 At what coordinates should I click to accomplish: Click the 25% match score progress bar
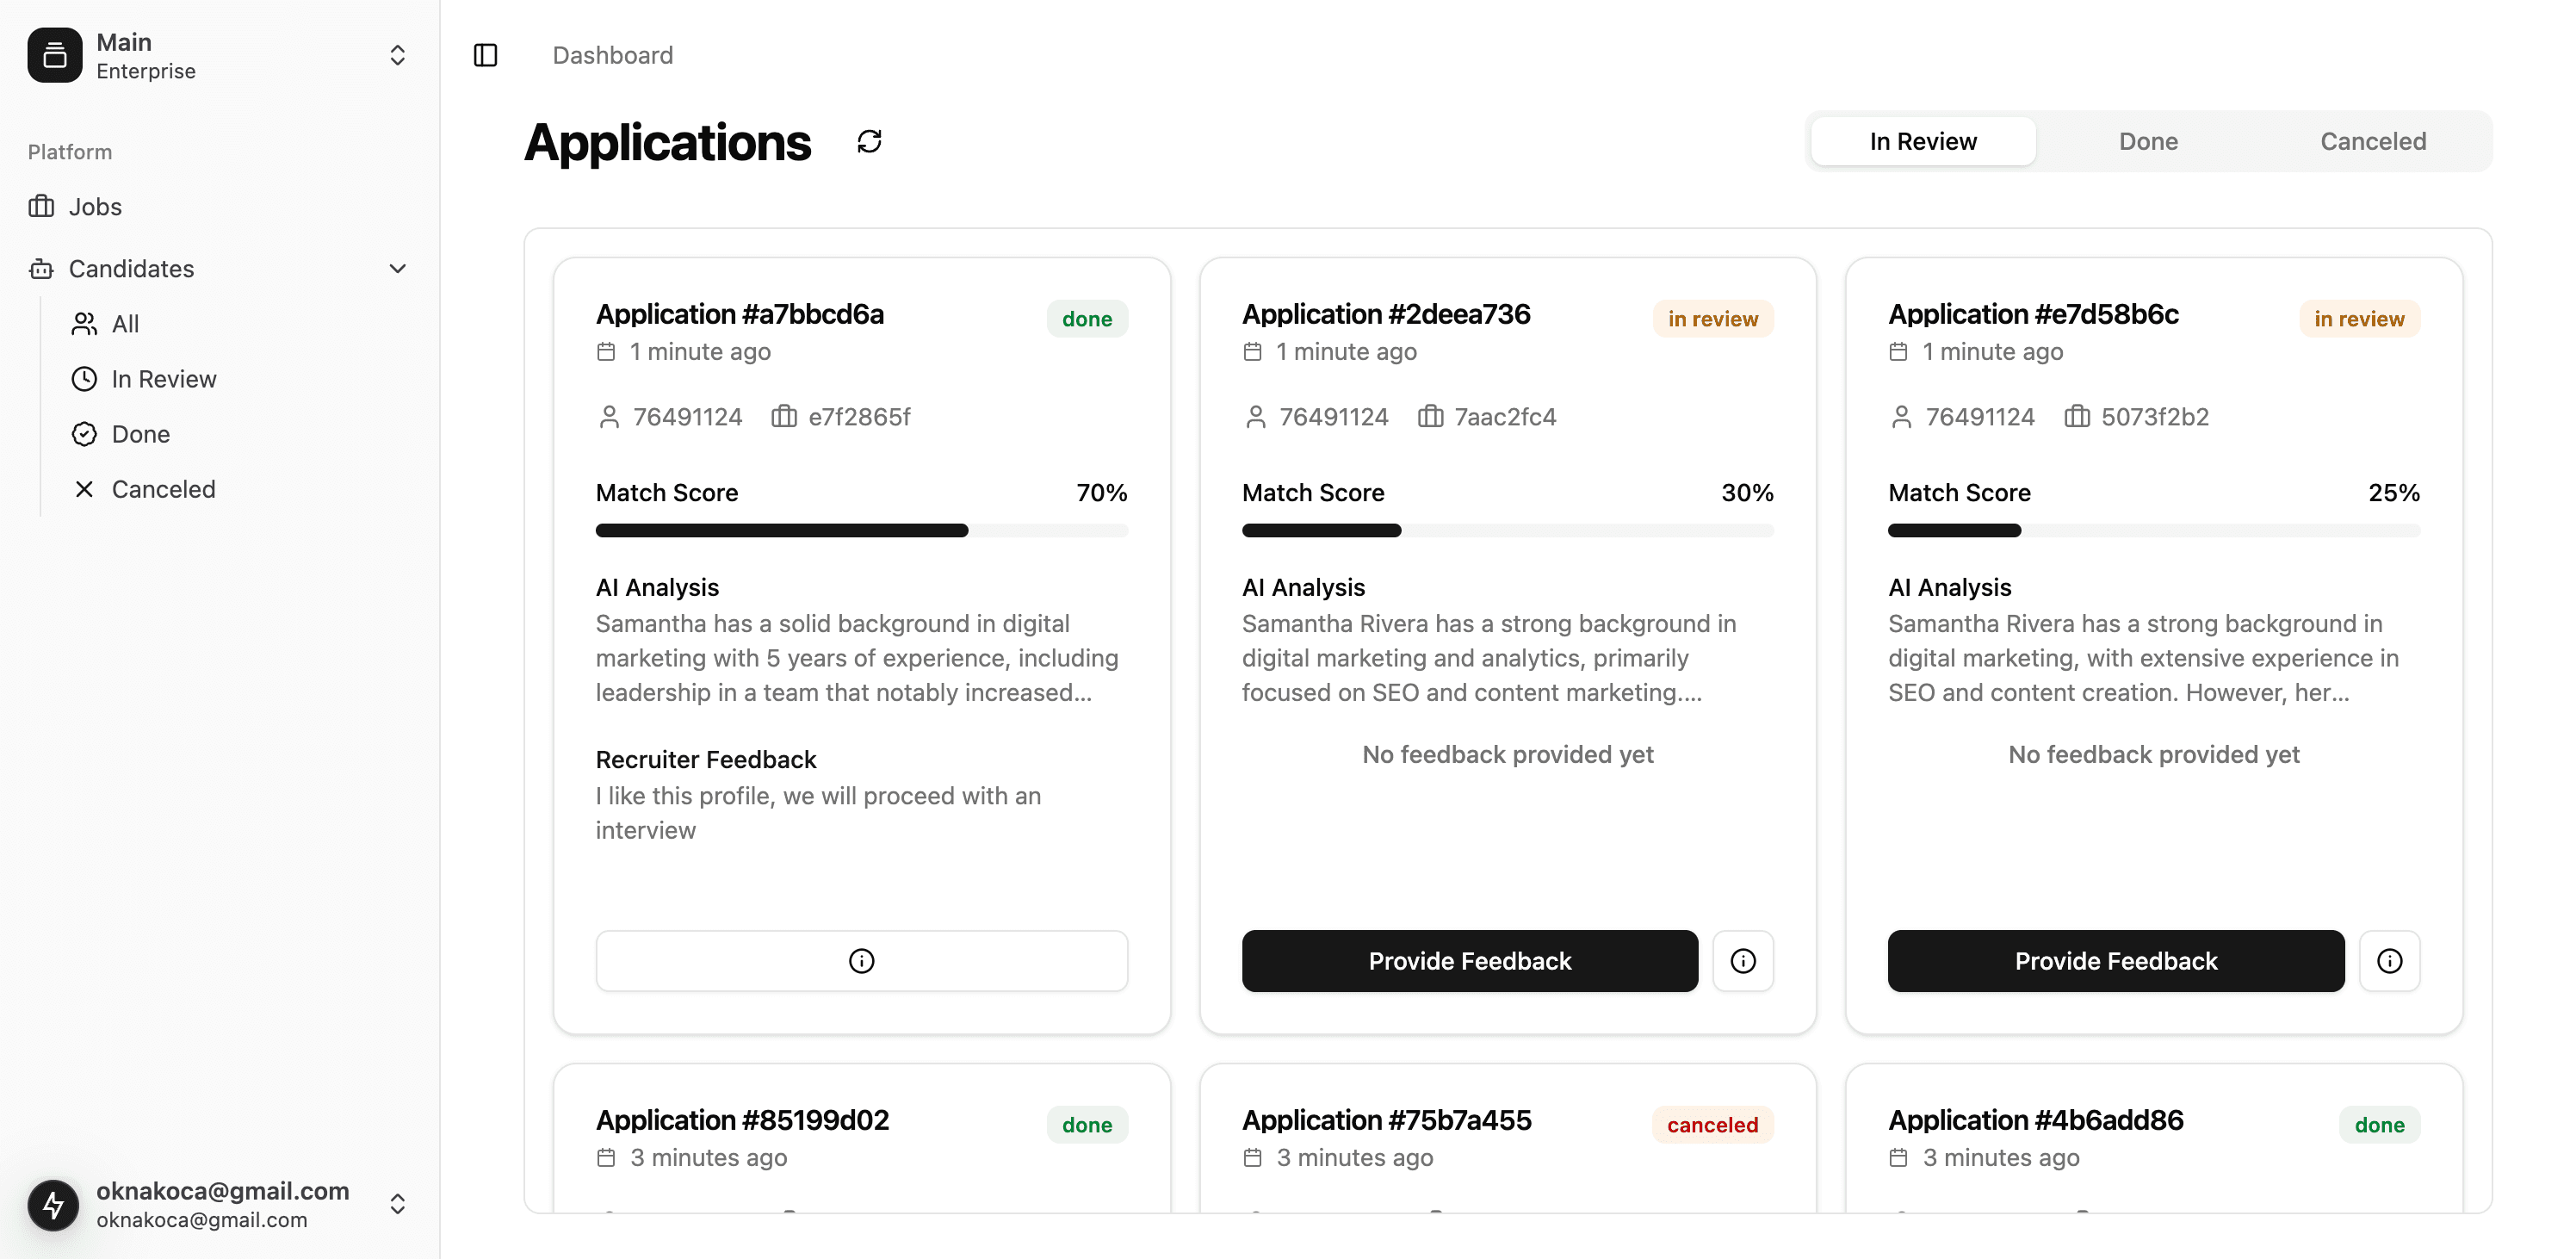click(2153, 530)
